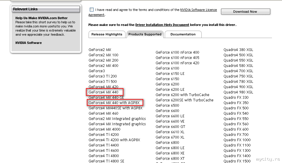The image size is (282, 163).
Task: Select the Quadro FX 500 entry
Action: [236, 108]
